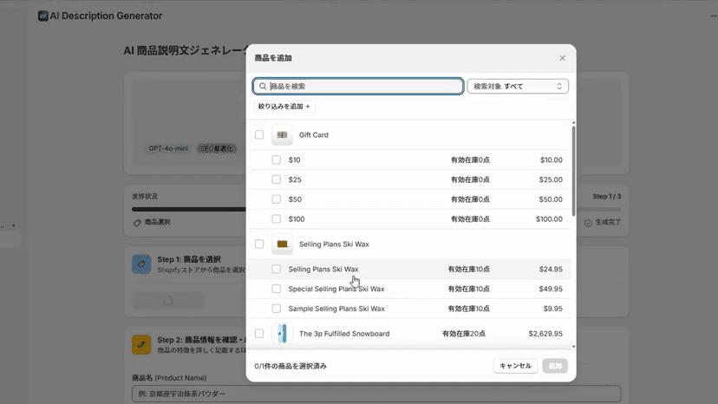The height and width of the screenshot is (404, 718).
Task: Click the キャンセル button
Action: pyautogui.click(x=515, y=366)
